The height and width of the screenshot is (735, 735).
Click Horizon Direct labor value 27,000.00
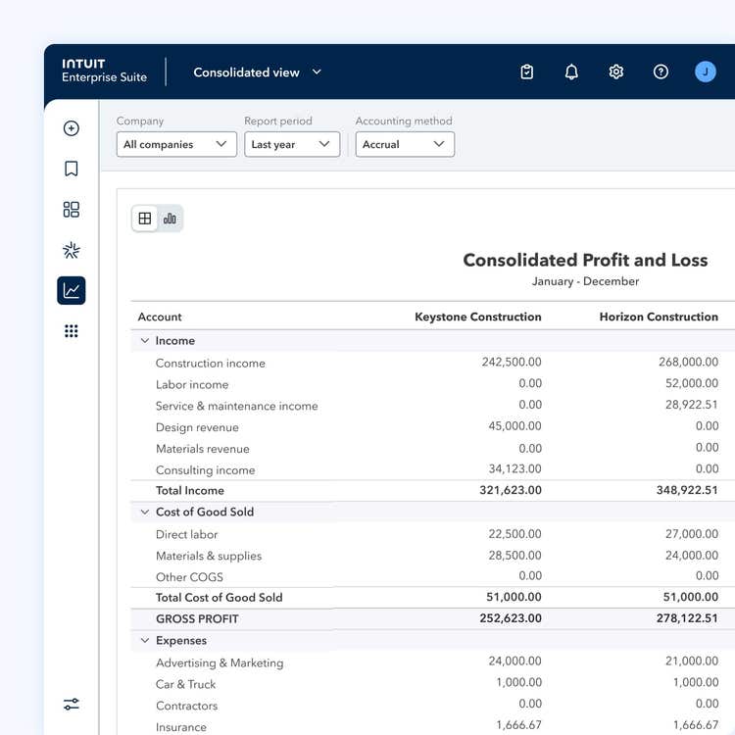pyautogui.click(x=692, y=534)
